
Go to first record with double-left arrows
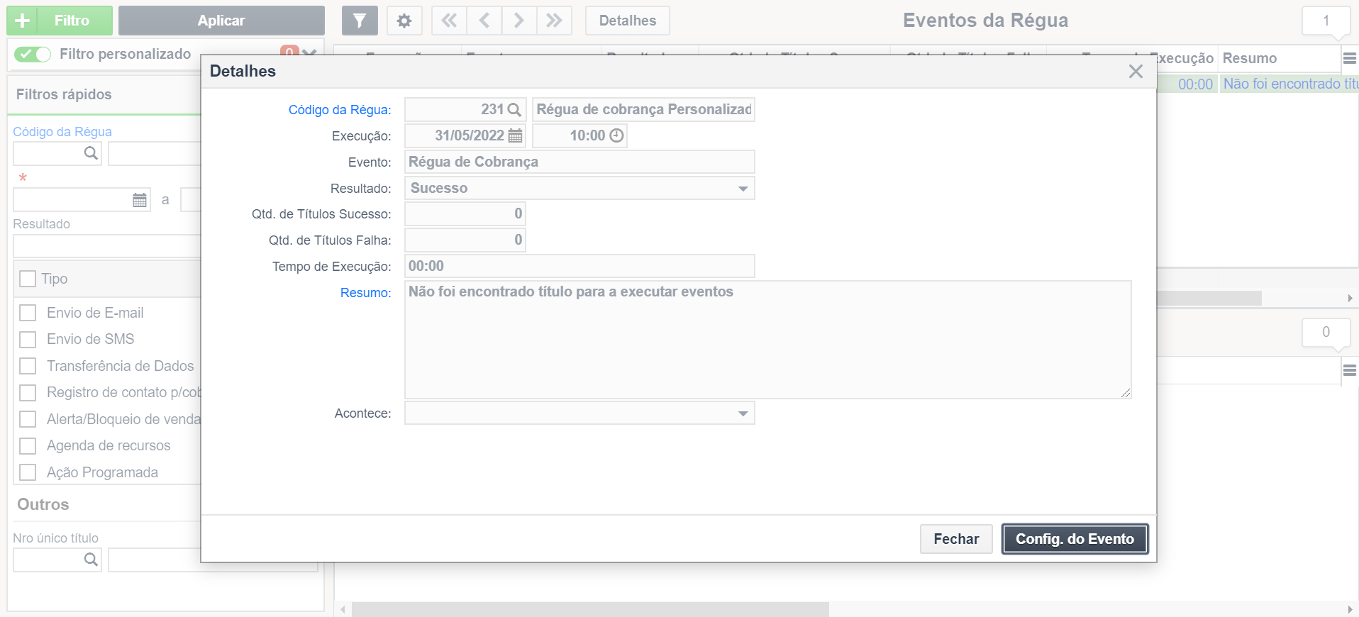tap(449, 21)
